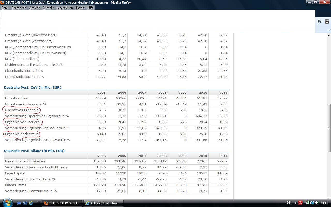Open the Avira tray icon

300,203
